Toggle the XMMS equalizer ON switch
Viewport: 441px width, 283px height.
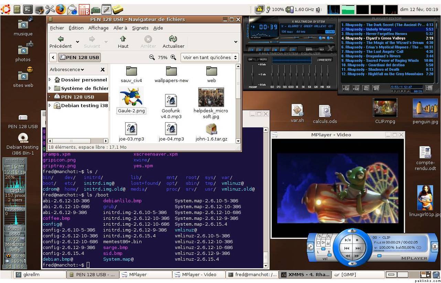click(x=250, y=60)
